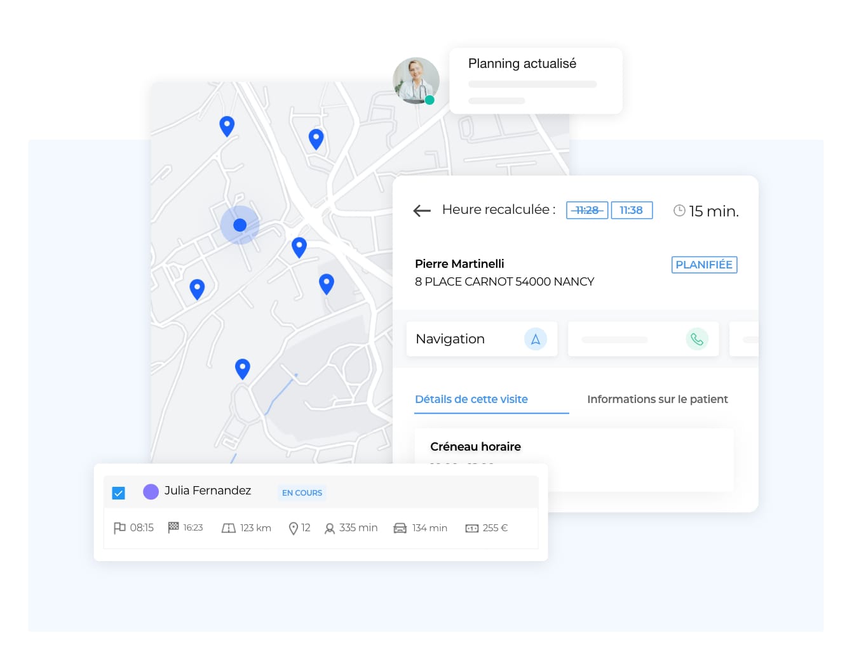Click the current position blue dot on map
This screenshot has width=852, height=655.
[x=240, y=225]
